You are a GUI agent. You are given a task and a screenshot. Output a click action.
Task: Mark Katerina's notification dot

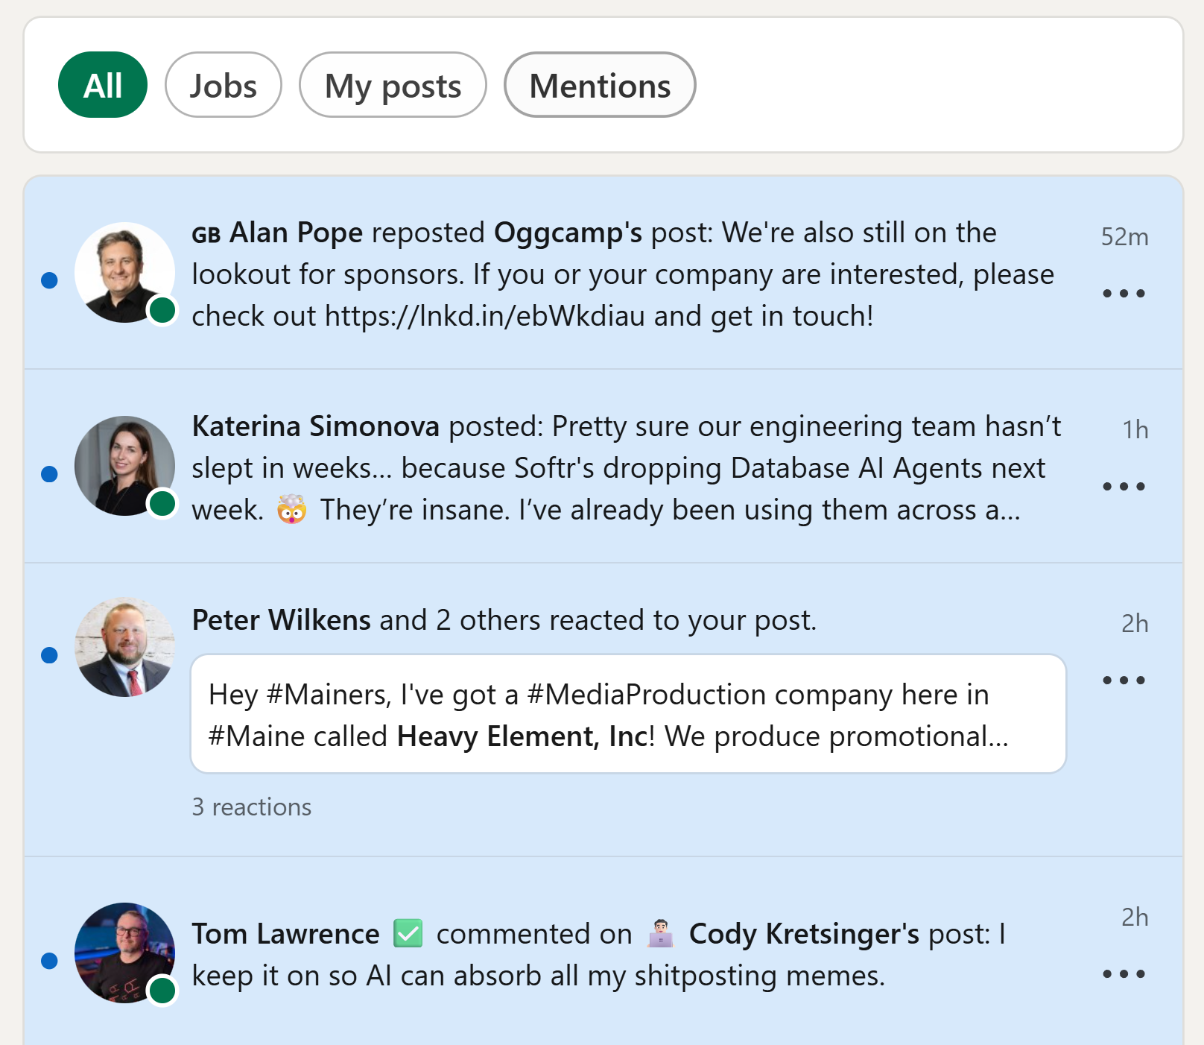pos(49,473)
